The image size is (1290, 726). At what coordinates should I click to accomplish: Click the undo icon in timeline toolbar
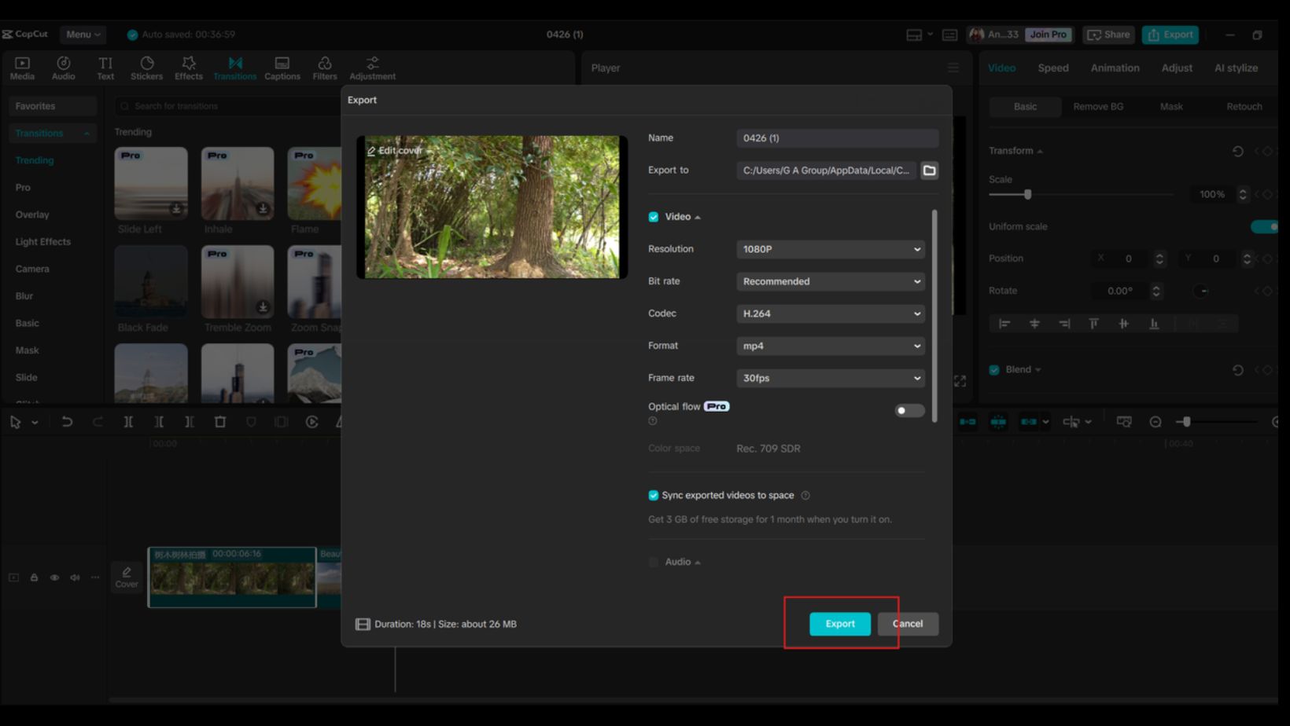(67, 422)
